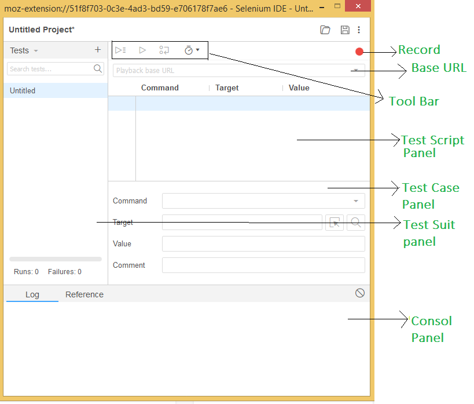Open test execution speed control
The width and height of the screenshot is (474, 404).
(x=192, y=50)
